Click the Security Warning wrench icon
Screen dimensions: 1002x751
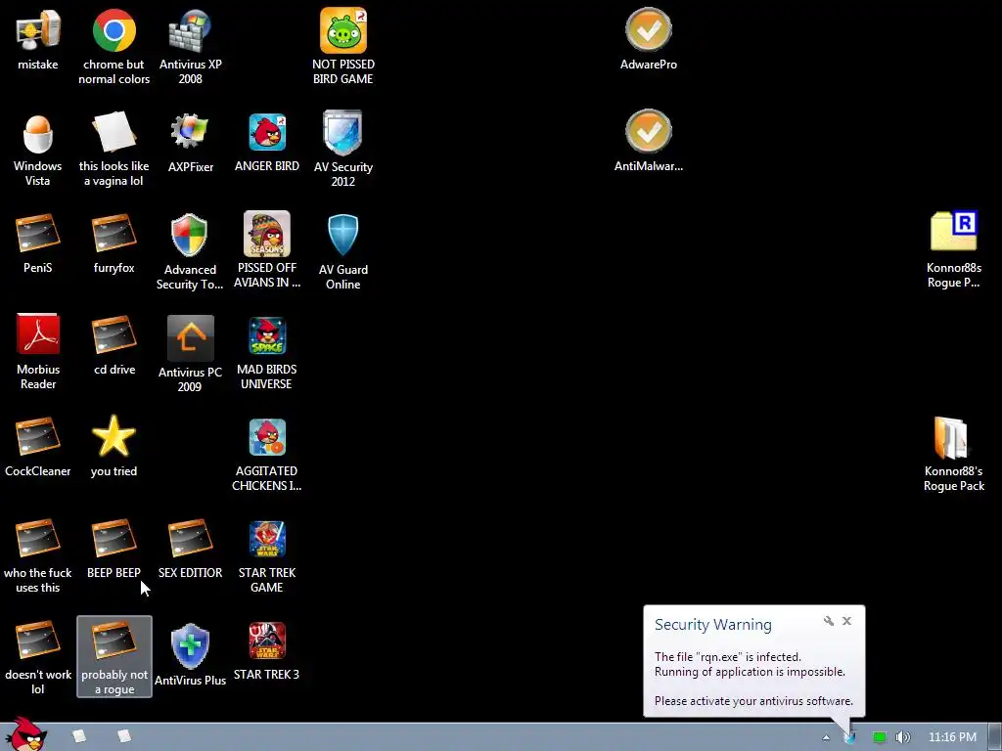tap(829, 621)
